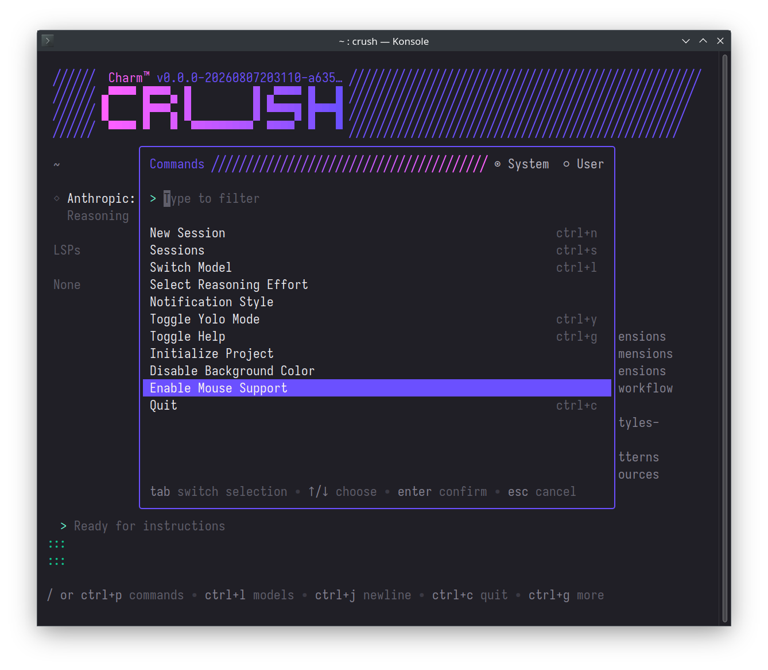The height and width of the screenshot is (670, 768).
Task: Run Toggle Help command
Action: 377,337
